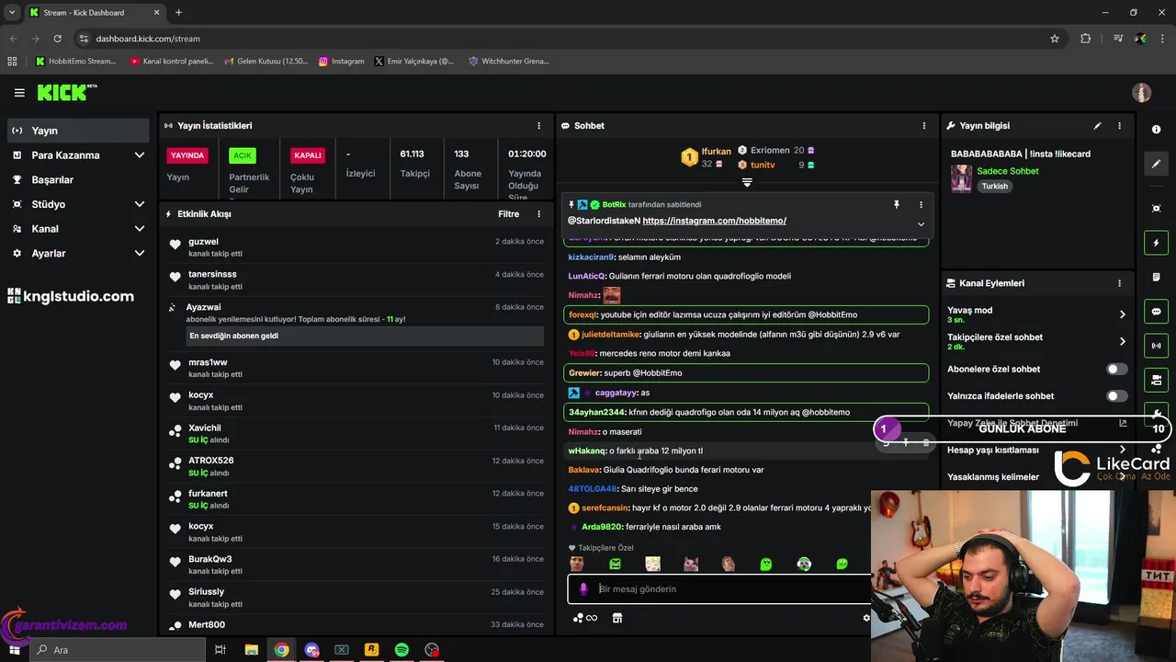Viewport: 1176px width, 662px height.
Task: Click the purple microphone icon in message box
Action: [x=582, y=589]
